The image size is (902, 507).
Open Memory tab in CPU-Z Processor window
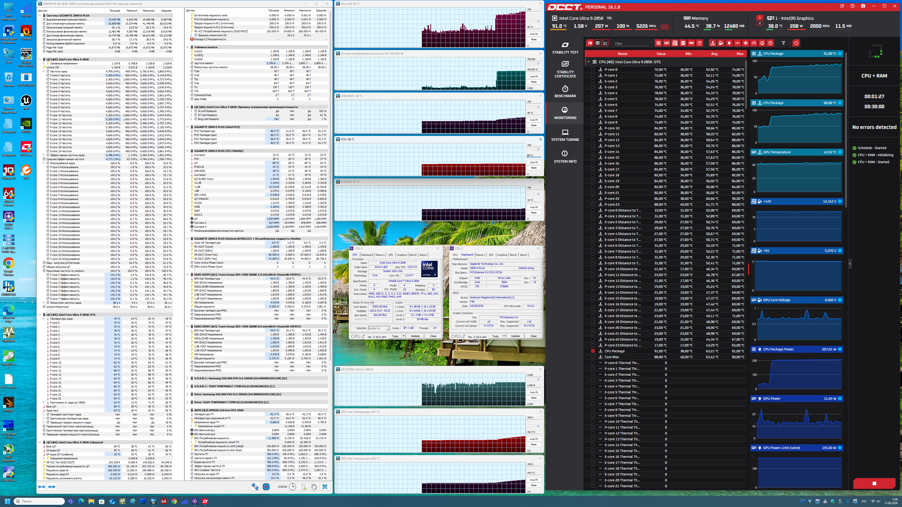click(380, 255)
